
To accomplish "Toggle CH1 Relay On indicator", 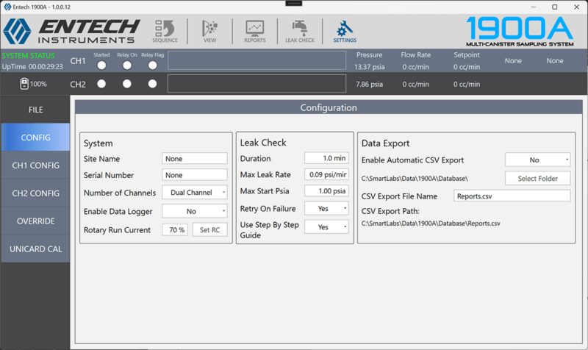I will click(127, 65).
